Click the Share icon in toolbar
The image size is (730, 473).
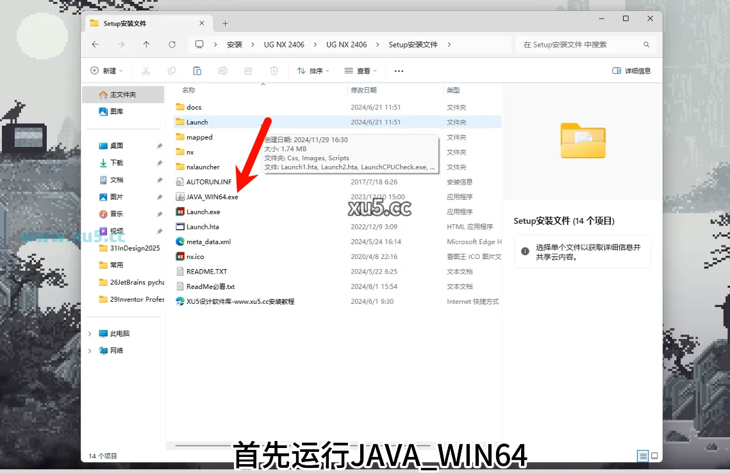click(x=248, y=71)
